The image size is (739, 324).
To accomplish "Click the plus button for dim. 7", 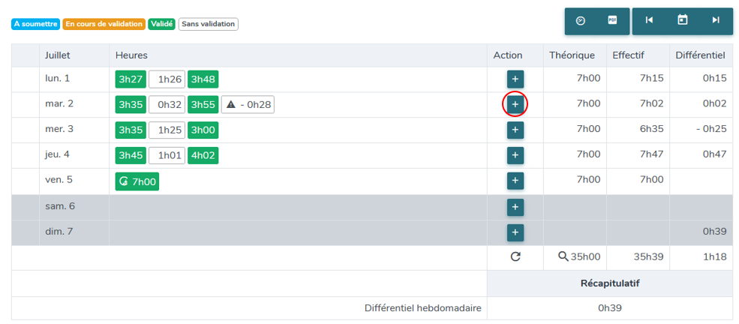I will point(515,232).
